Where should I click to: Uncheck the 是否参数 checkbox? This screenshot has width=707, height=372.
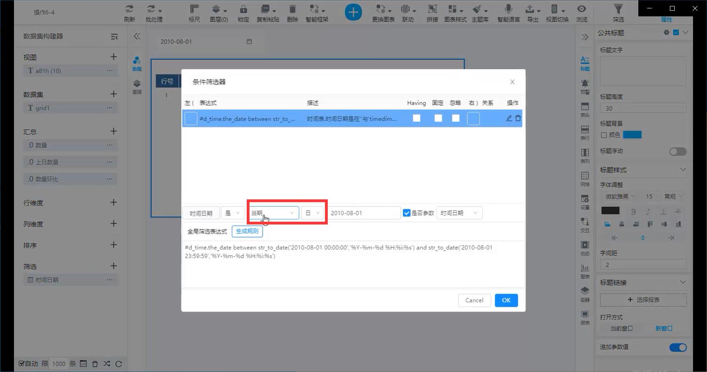click(407, 213)
